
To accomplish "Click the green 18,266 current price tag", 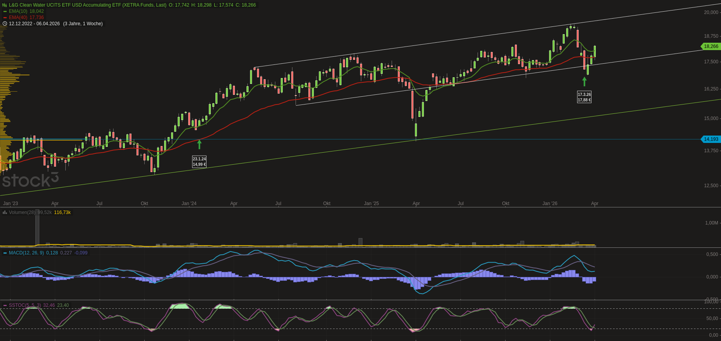I will click(711, 46).
